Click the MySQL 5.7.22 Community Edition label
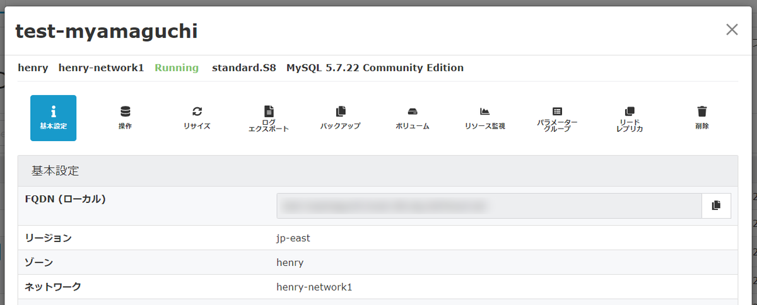This screenshot has width=757, height=305. coord(375,67)
